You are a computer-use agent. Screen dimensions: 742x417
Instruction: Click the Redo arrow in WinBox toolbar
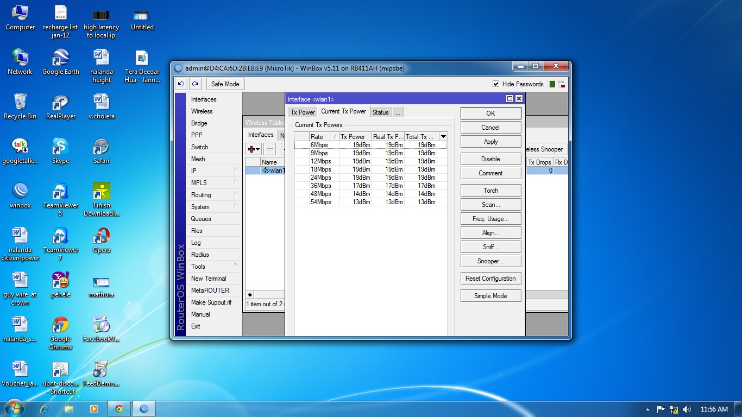(x=196, y=84)
